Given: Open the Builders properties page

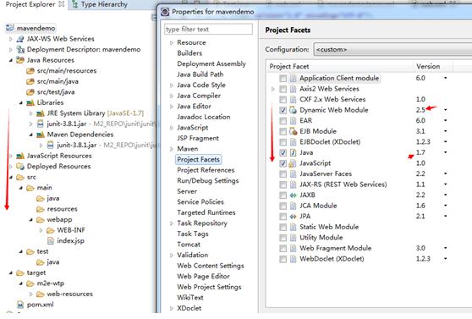Looking at the screenshot, I should [x=189, y=53].
